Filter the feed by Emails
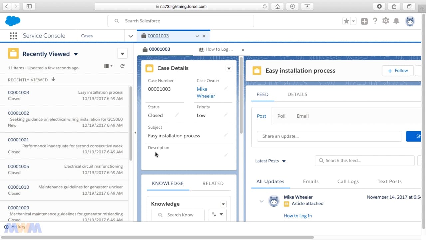 pos(311,182)
